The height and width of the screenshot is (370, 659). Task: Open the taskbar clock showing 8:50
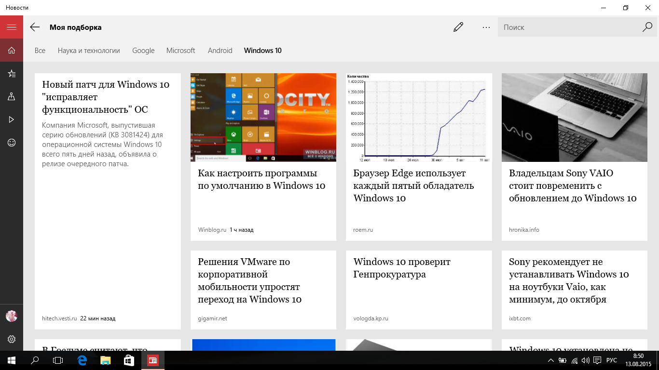pyautogui.click(x=638, y=360)
